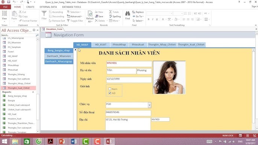Click navigation pane scroll down arrow
Screen dimensions: 258x145
pos(38,131)
